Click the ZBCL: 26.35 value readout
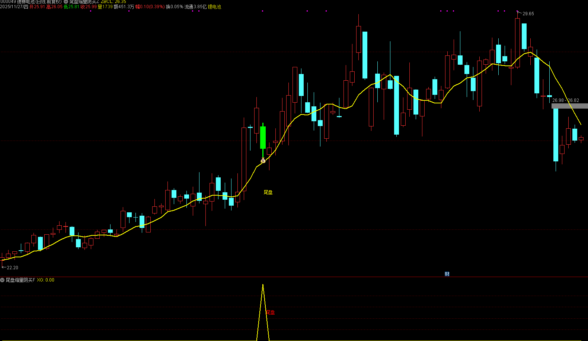 (114, 2)
